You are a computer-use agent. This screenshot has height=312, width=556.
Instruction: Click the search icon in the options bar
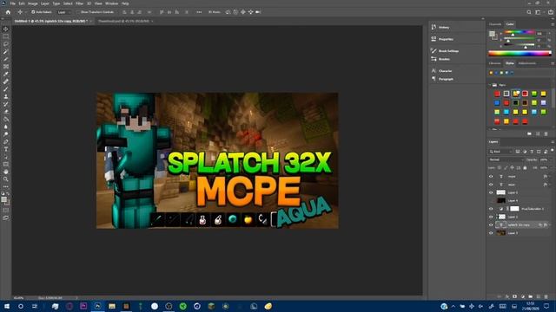tap(529, 12)
